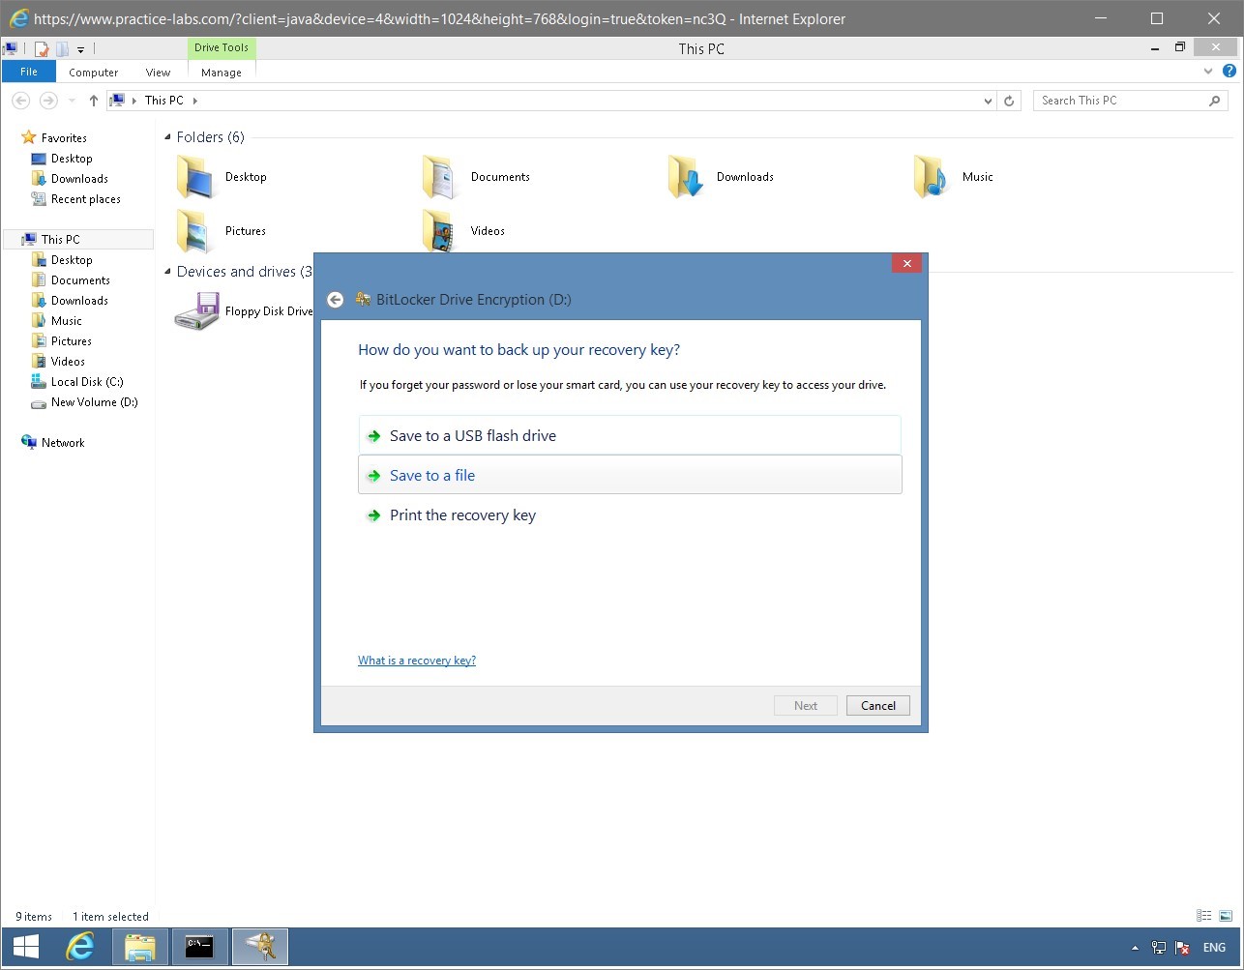Choose 'Save to a USB flash drive'
This screenshot has width=1244, height=970.
[x=472, y=435]
